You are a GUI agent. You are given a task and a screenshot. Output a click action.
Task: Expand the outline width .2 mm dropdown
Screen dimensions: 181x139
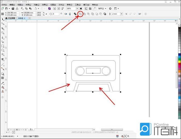[121, 14]
